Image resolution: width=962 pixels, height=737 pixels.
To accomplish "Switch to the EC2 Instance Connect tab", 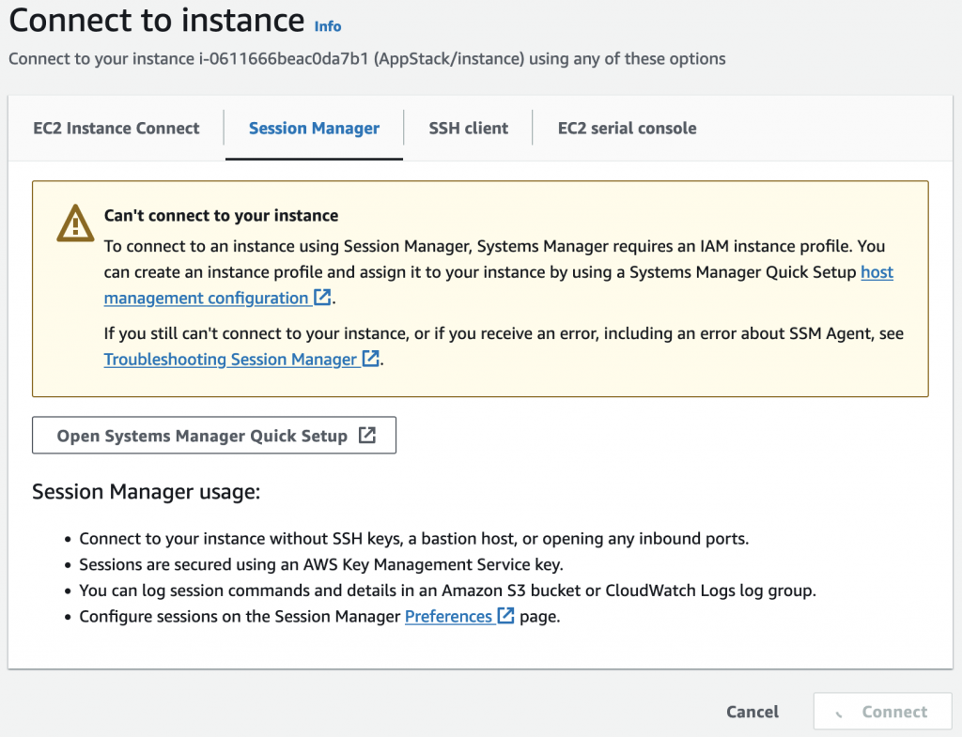I will pyautogui.click(x=116, y=129).
